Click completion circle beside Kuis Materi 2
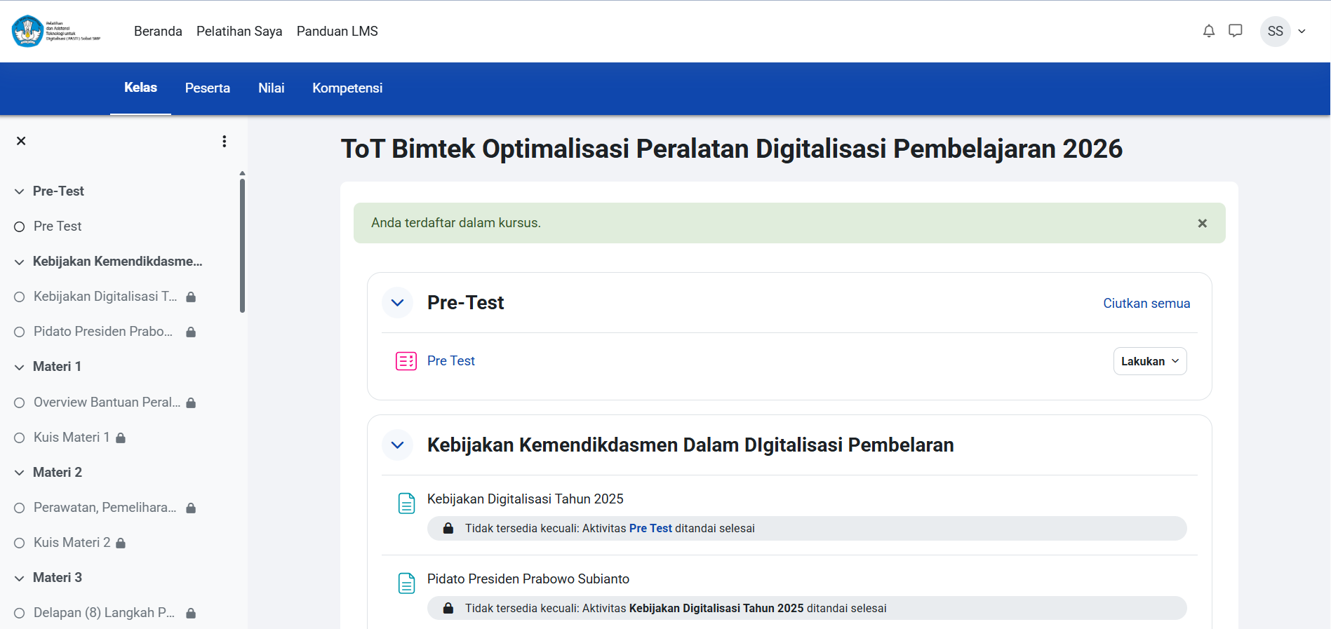Viewport: 1331px width, 629px height. click(x=20, y=543)
